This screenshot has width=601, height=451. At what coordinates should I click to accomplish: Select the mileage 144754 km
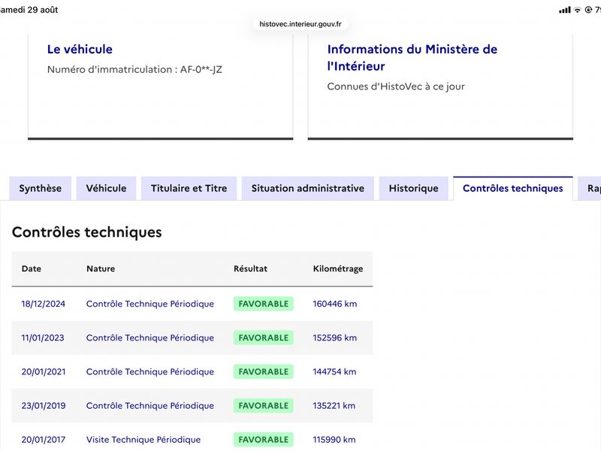coord(334,371)
